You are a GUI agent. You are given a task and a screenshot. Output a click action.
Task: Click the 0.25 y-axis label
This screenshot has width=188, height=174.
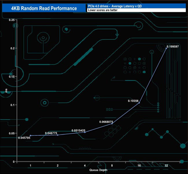pyautogui.click(x=12, y=20)
